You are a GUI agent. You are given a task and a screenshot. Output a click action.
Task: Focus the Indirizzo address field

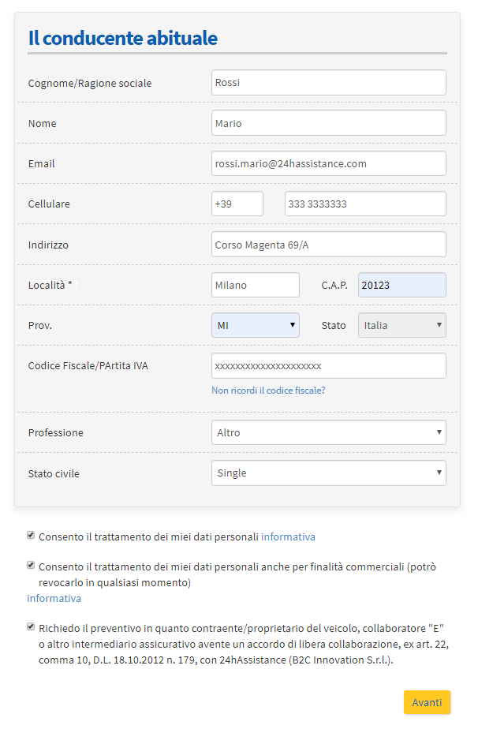(x=328, y=245)
